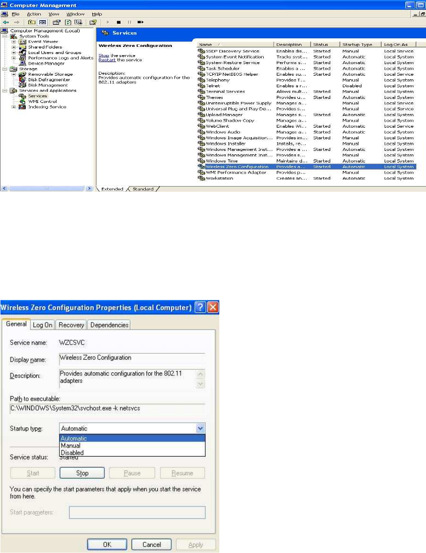The image size is (426, 553).
Task: Sort services by the Name column header
Action: click(x=235, y=44)
